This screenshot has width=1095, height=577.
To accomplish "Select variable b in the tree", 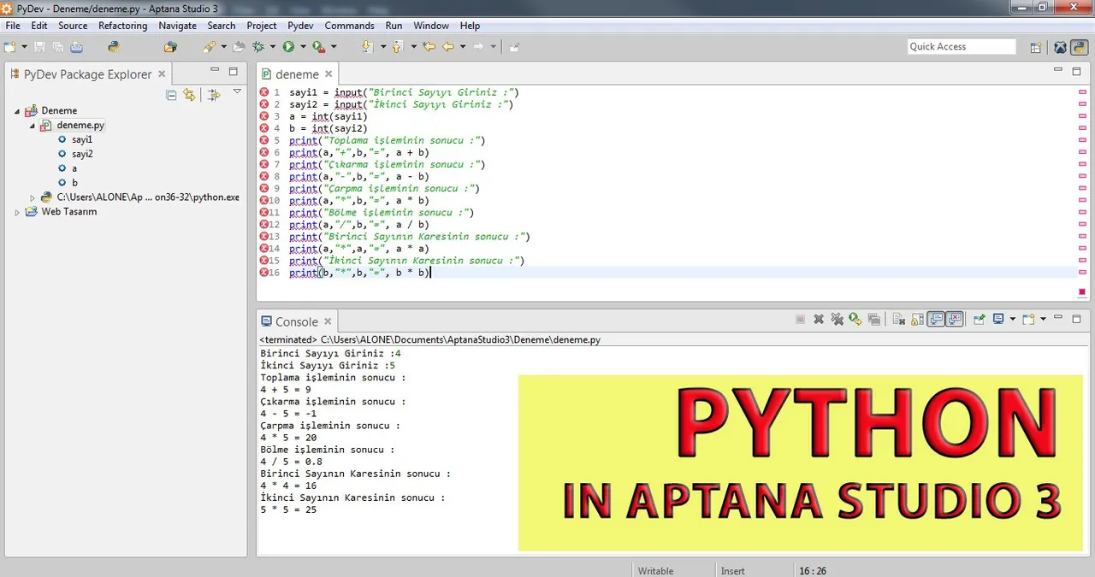I will 74,183.
